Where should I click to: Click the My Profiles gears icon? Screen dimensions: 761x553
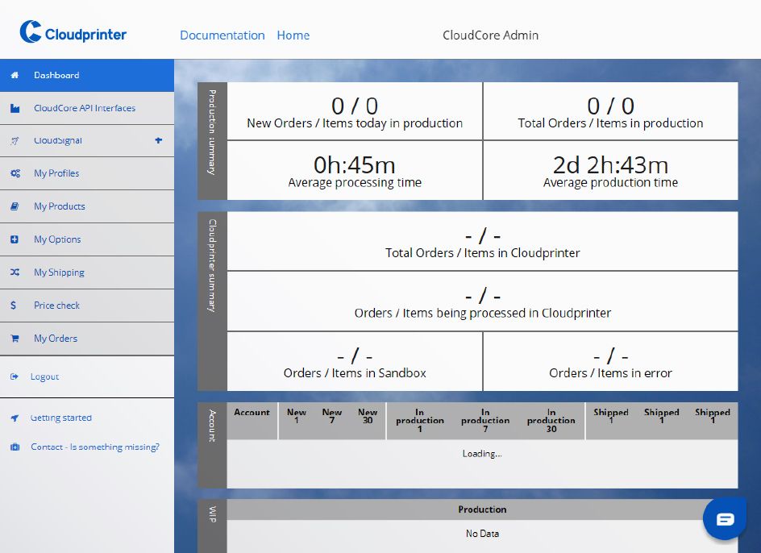point(15,173)
